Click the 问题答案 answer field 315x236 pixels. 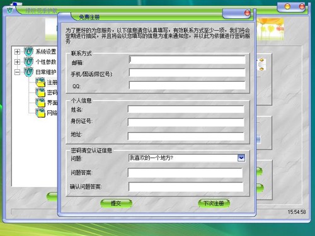pyautogui.click(x=185, y=173)
